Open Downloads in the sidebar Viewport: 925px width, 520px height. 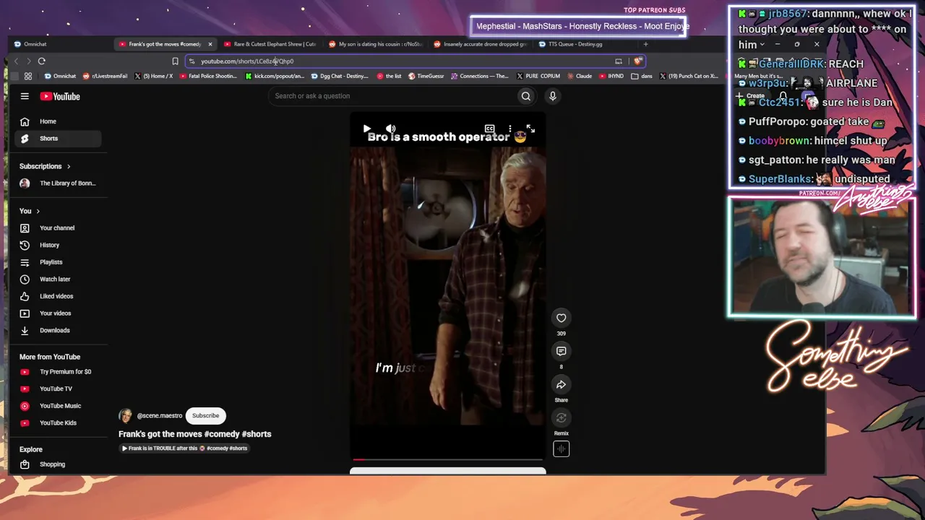coord(58,331)
